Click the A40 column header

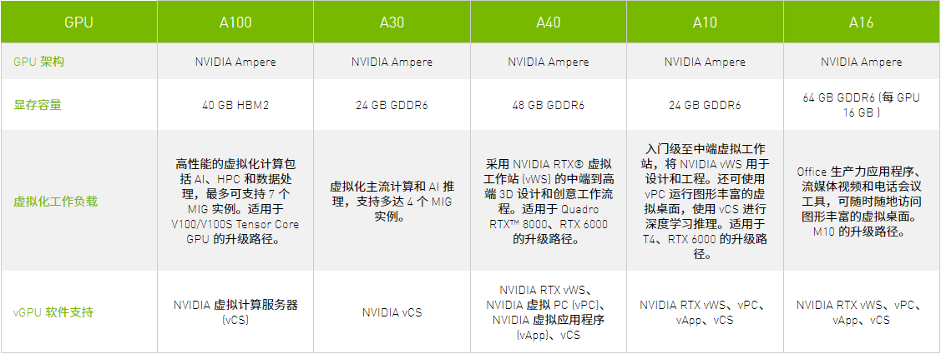tap(548, 22)
